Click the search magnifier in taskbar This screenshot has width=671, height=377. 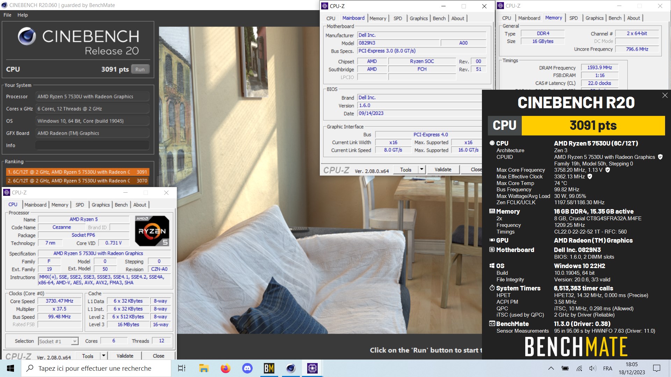click(x=30, y=368)
